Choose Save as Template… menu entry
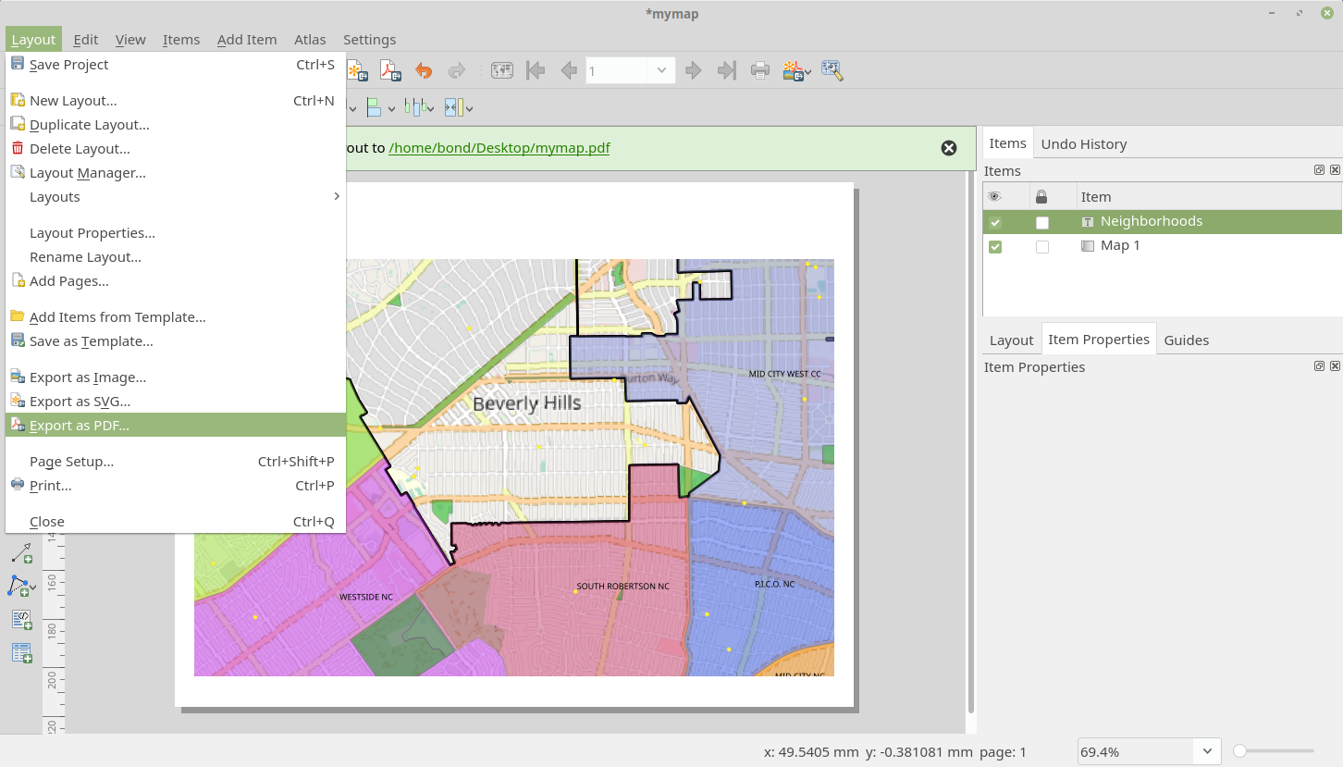 [176, 341]
